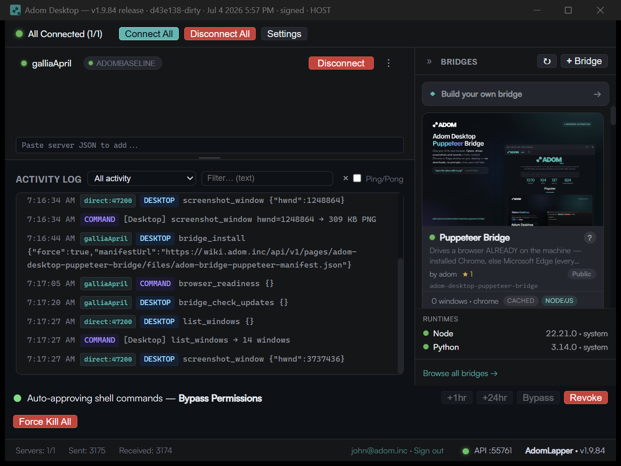Click the 309 KB PNG command log entry
Viewport: 621px width, 466px height.
[x=206, y=219]
